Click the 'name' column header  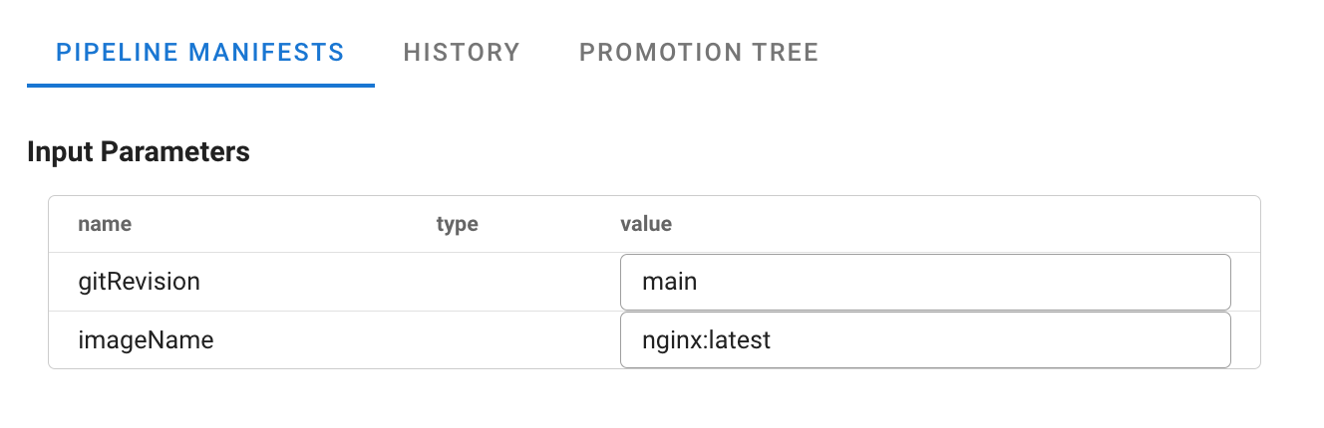105,224
